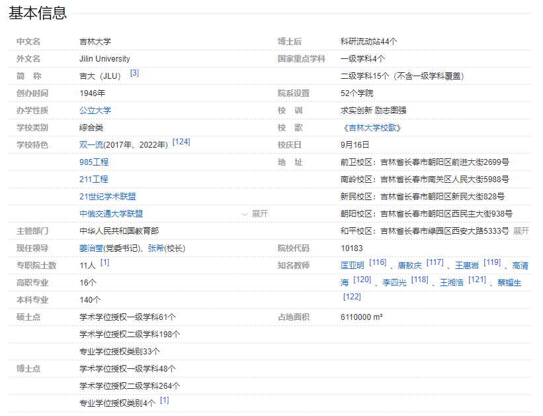
Task: Open the 21世纪学术联盟 link
Action: tap(108, 197)
